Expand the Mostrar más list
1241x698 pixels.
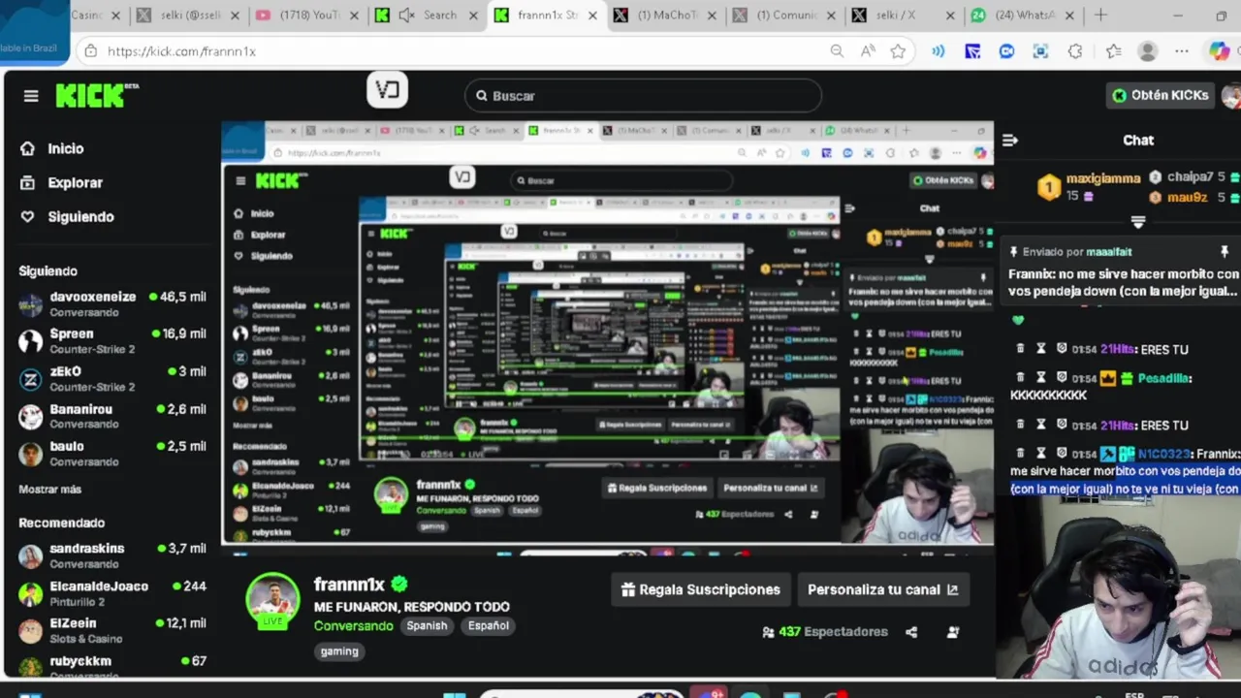coord(50,490)
